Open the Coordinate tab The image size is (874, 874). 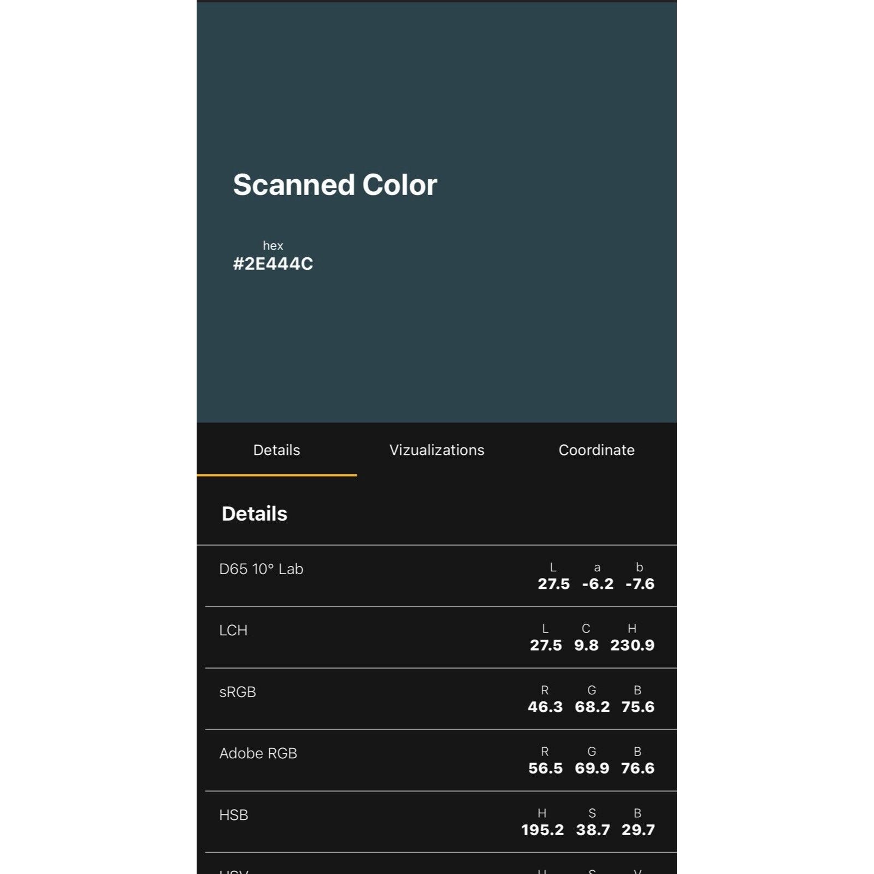pyautogui.click(x=596, y=450)
